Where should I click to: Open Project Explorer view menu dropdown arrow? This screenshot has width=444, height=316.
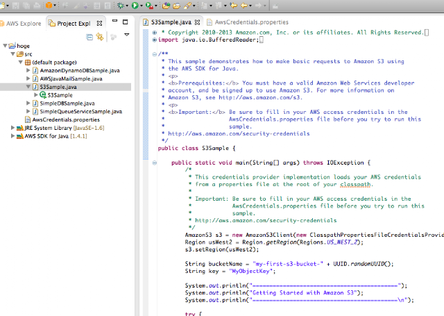(x=127, y=35)
